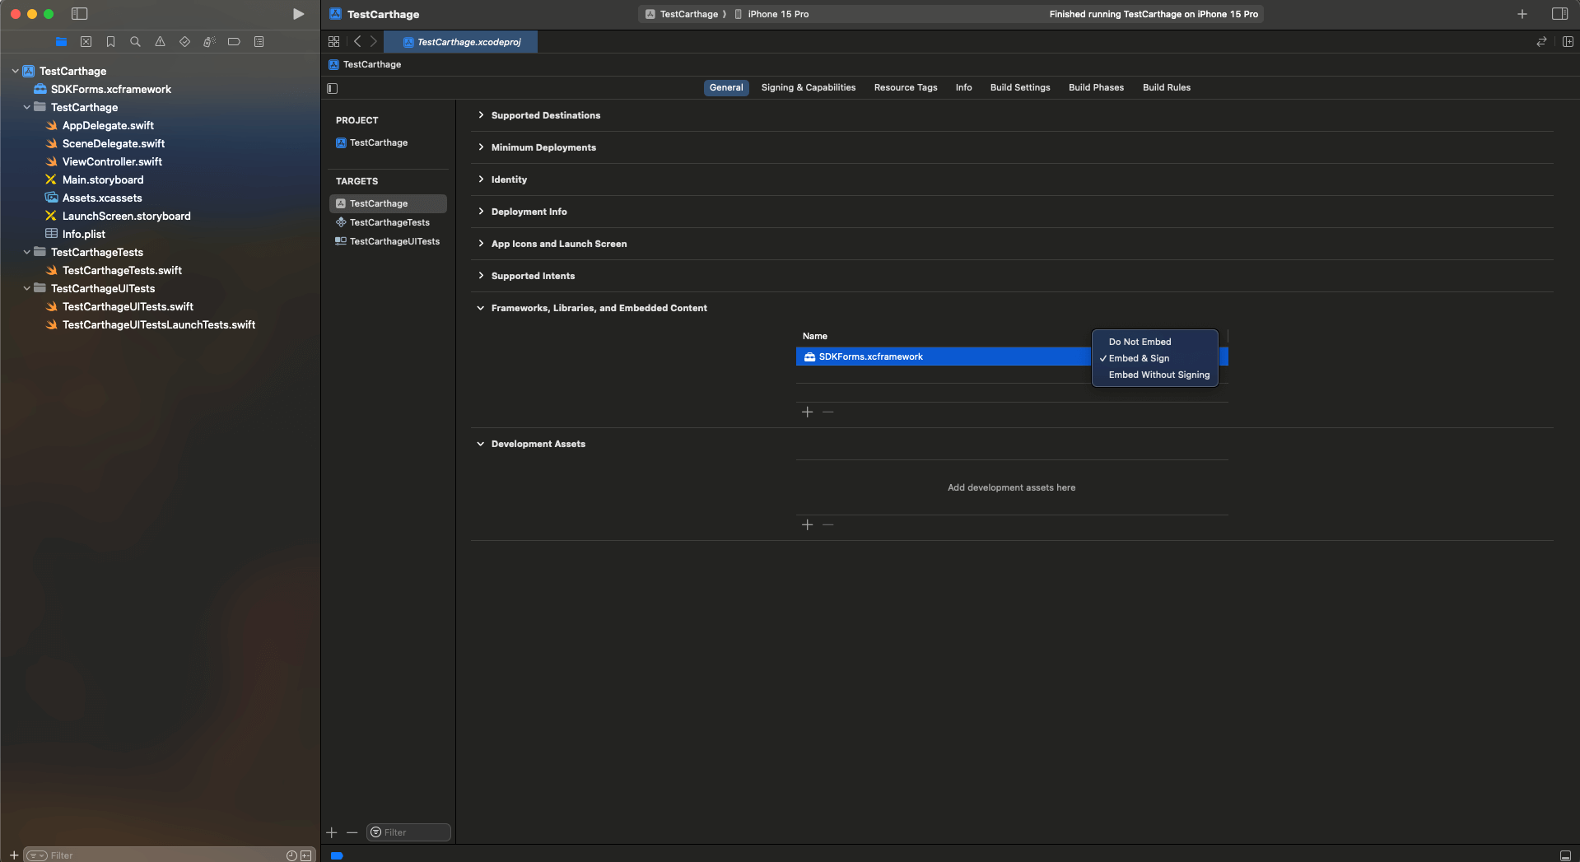Open the Find navigator magnifier icon

tap(135, 42)
